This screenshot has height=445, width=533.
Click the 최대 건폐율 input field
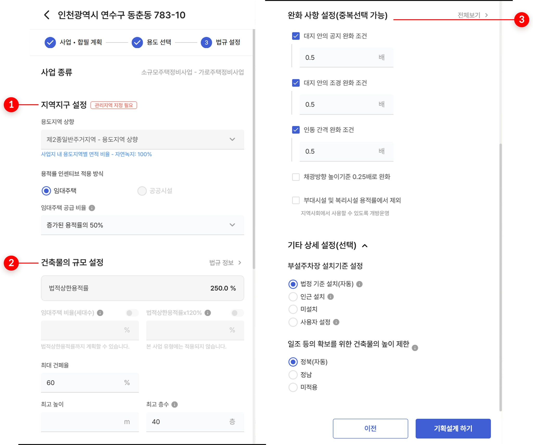90,383
